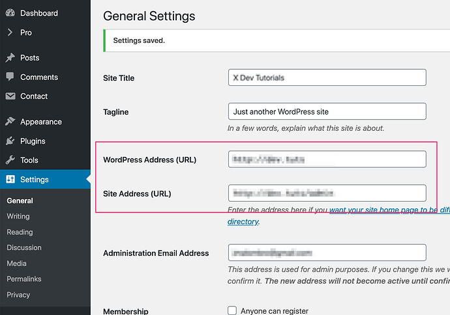
Task: Open Reading settings submenu
Action: pyautogui.click(x=20, y=232)
